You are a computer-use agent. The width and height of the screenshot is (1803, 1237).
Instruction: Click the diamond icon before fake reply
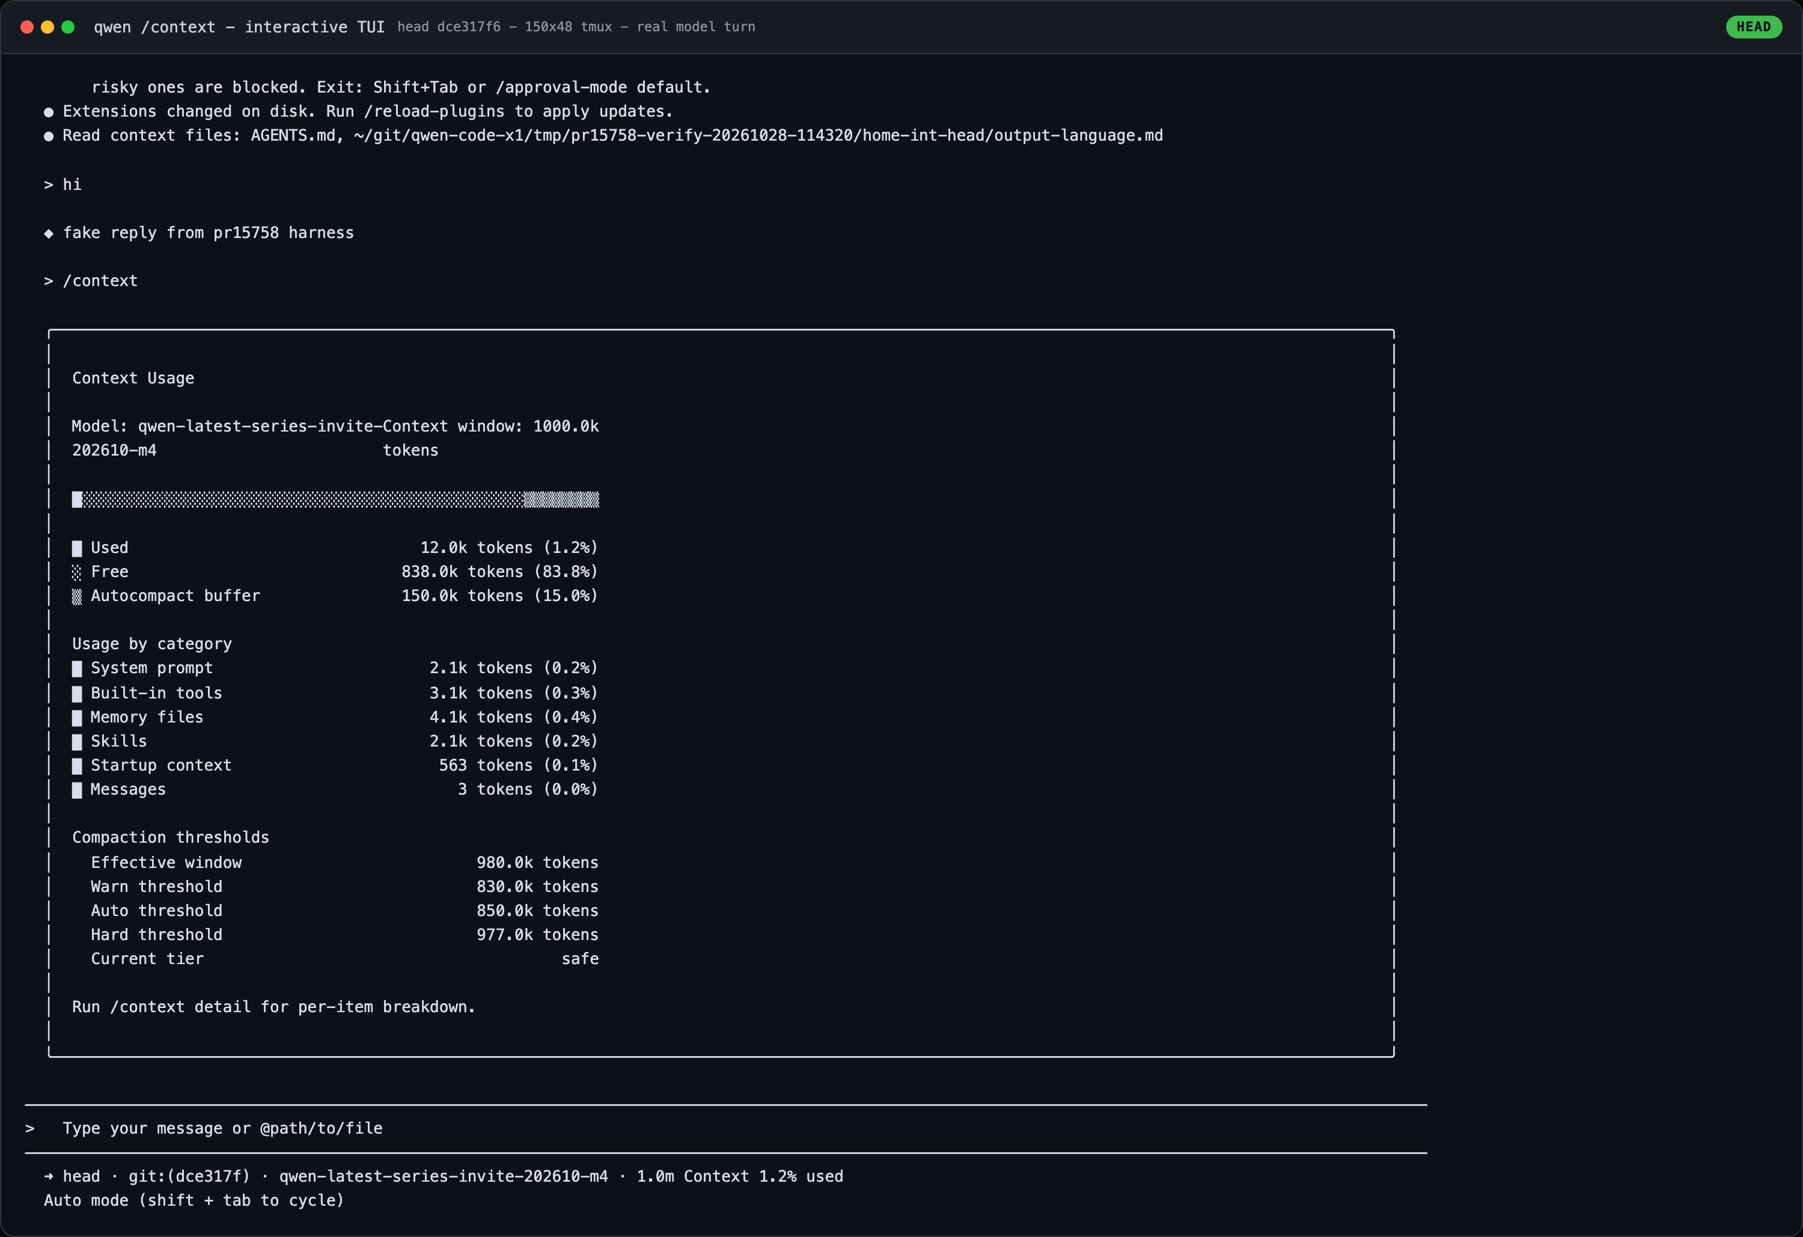coord(49,234)
